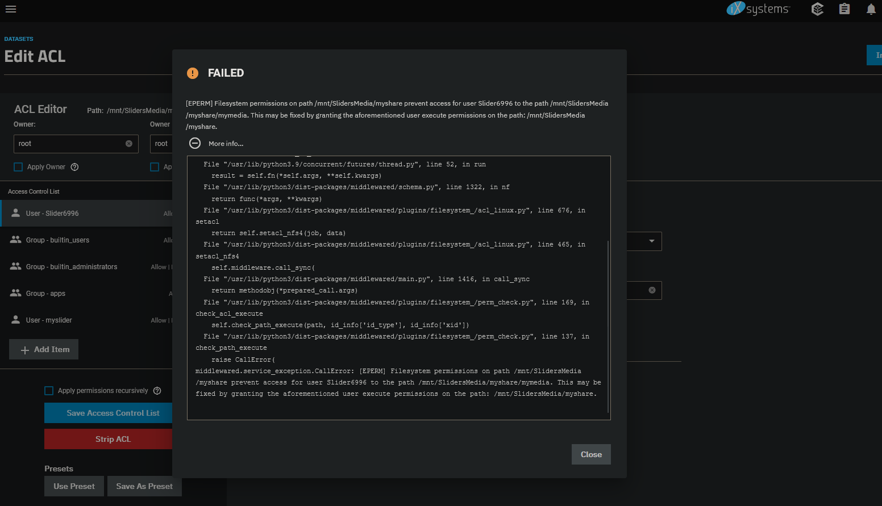Toggle the Apply Group checkbox
The image size is (882, 506).
(155, 167)
